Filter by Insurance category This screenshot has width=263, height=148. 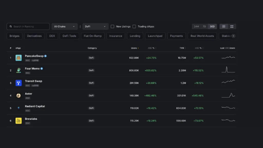[116, 36]
